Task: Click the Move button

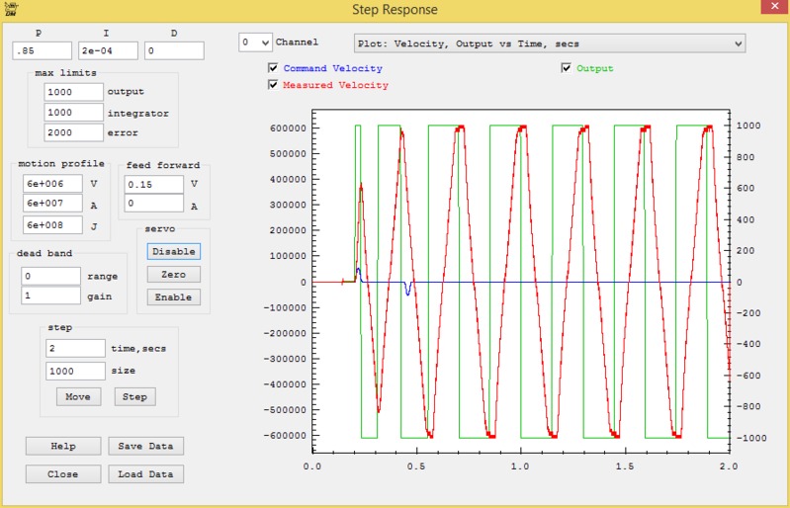Action: [x=77, y=396]
